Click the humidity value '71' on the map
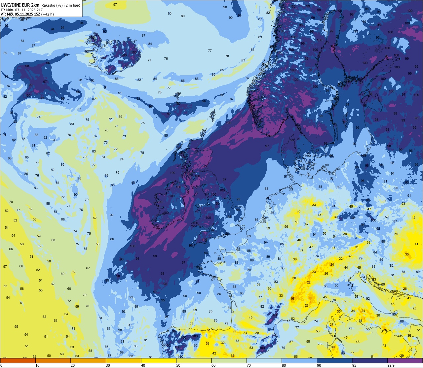 (x=117, y=126)
